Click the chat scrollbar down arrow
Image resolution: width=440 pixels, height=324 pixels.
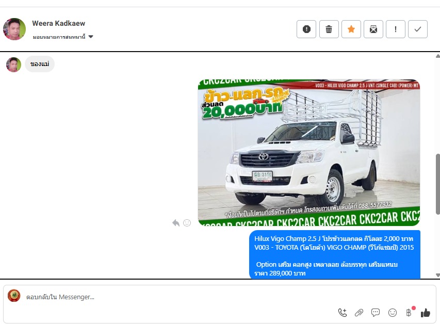point(438,275)
